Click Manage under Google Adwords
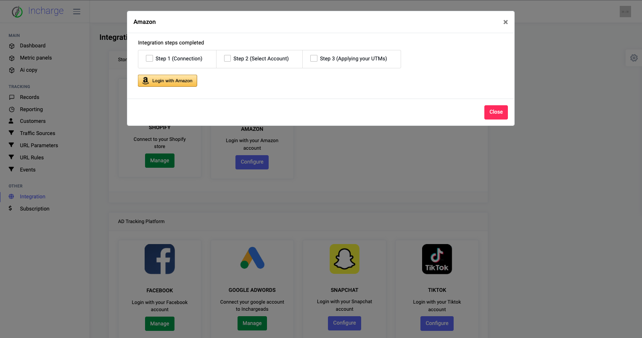 click(252, 323)
